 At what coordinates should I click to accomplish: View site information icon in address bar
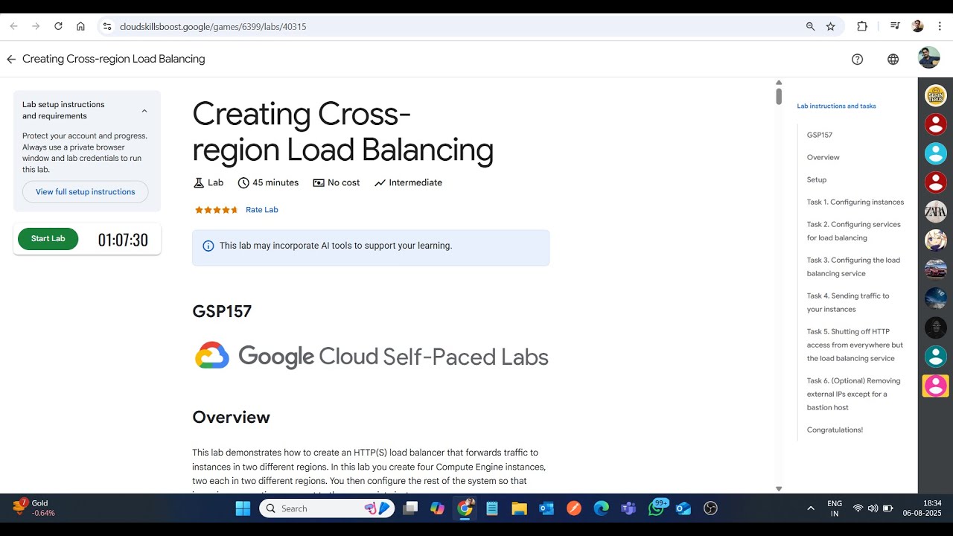[x=106, y=26]
